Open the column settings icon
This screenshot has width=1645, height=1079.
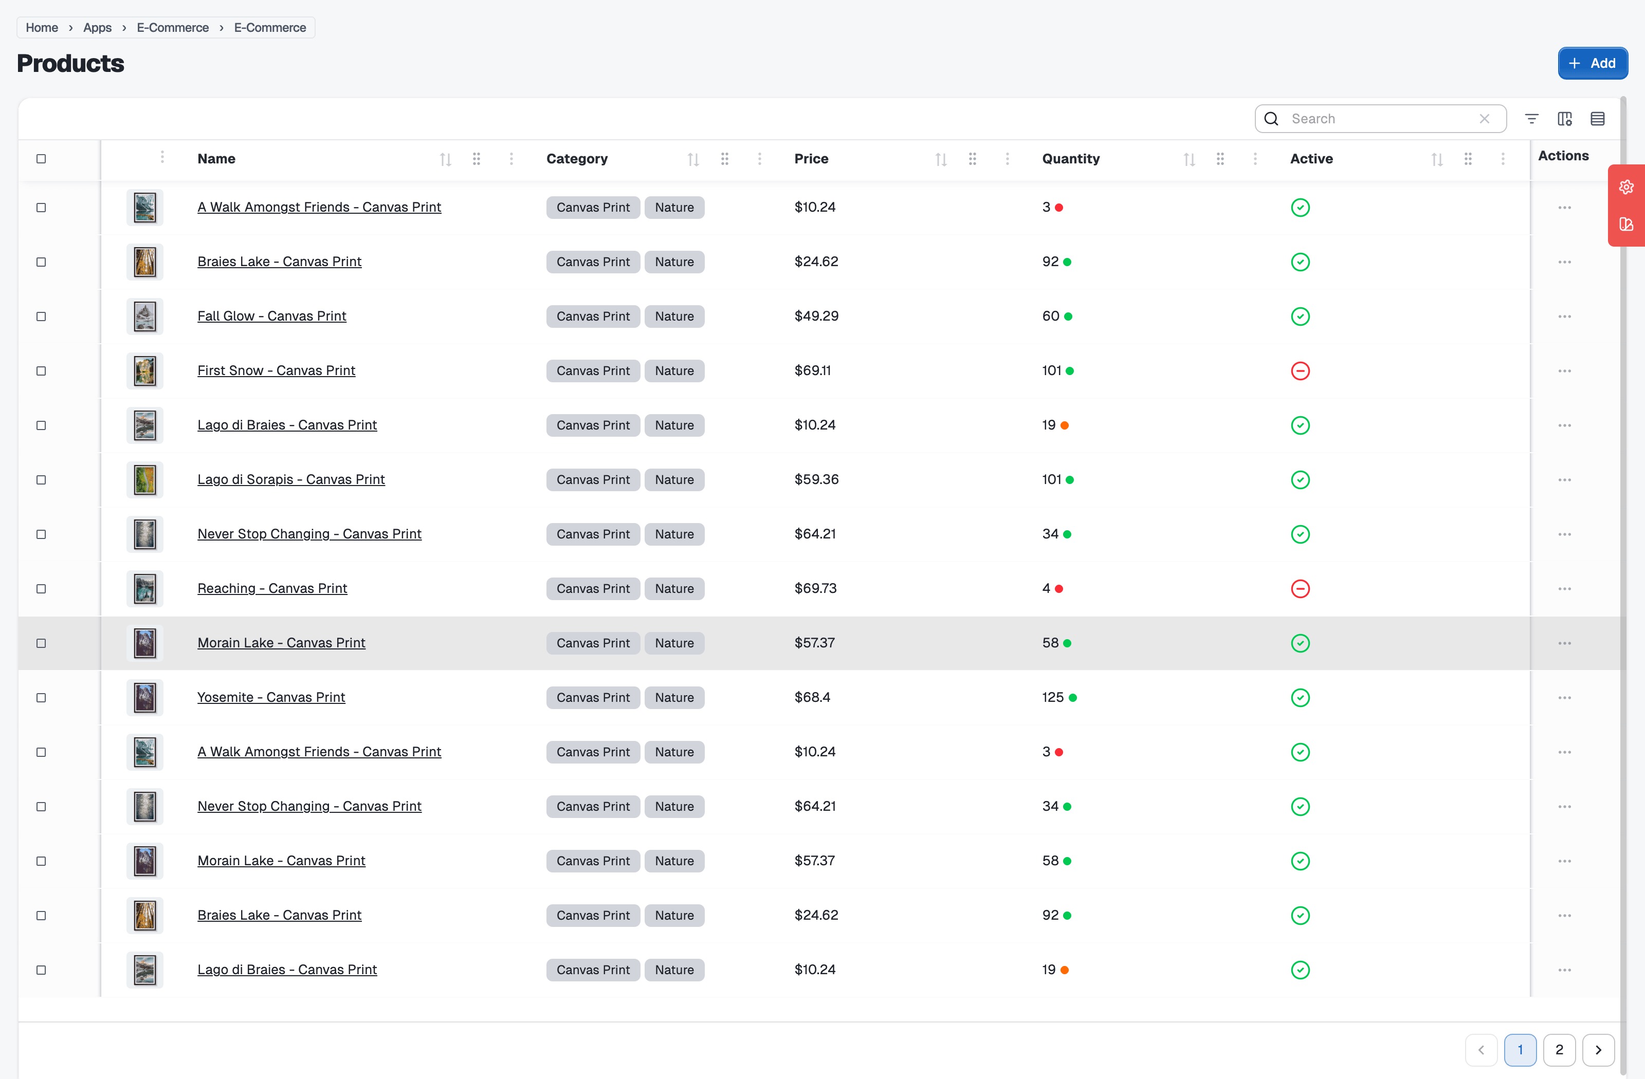pos(1565,119)
